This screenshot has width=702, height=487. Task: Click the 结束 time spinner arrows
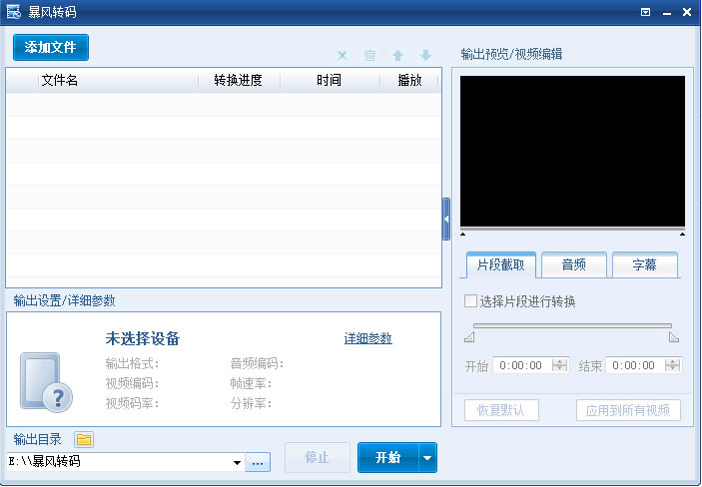pos(672,365)
